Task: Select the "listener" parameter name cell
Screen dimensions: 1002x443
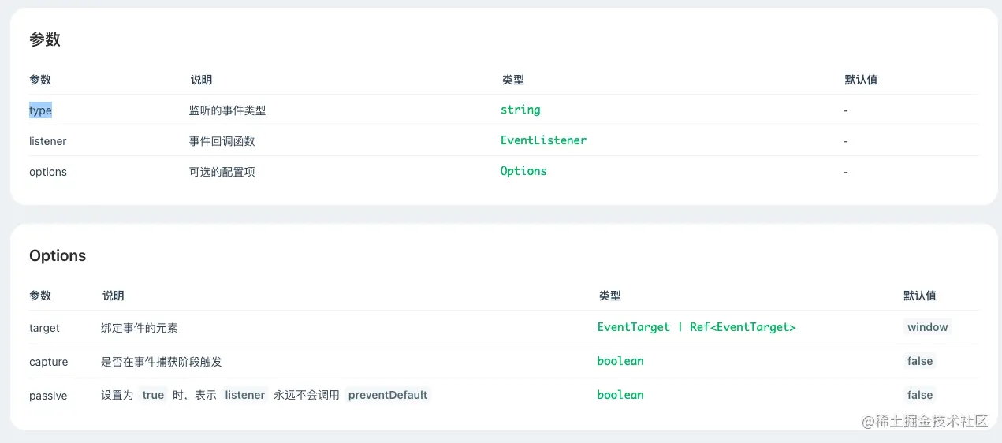Action: (x=48, y=141)
